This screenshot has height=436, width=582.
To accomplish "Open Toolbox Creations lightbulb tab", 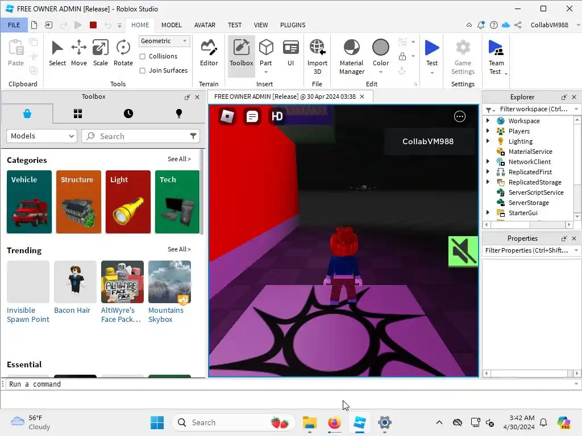I will click(x=179, y=114).
